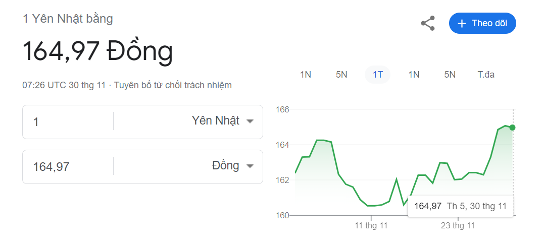Click the Yên Nhật amount field
The height and width of the screenshot is (247, 543).
pyautogui.click(x=68, y=122)
